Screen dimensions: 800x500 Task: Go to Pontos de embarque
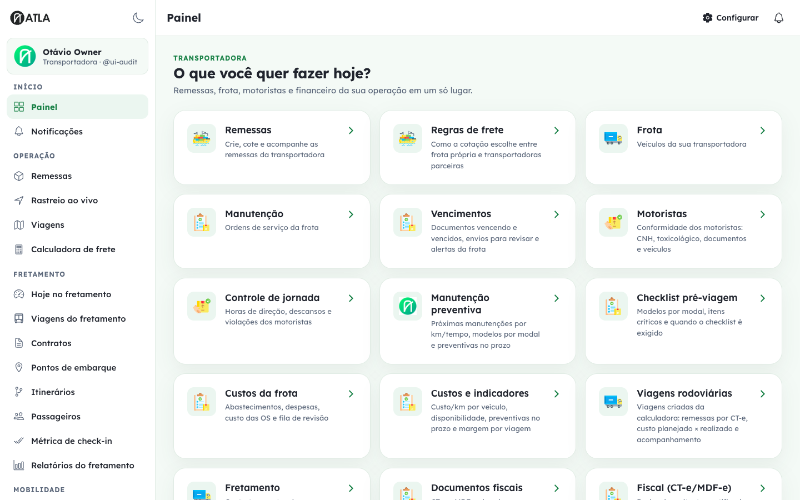(x=77, y=368)
